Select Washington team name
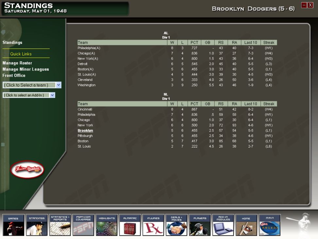 point(86,85)
